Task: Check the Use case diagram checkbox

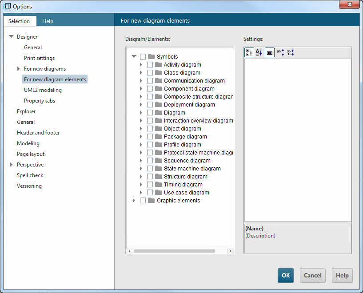Action: (150, 192)
